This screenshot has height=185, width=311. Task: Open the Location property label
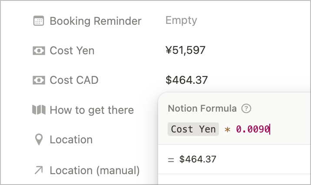coord(71,139)
